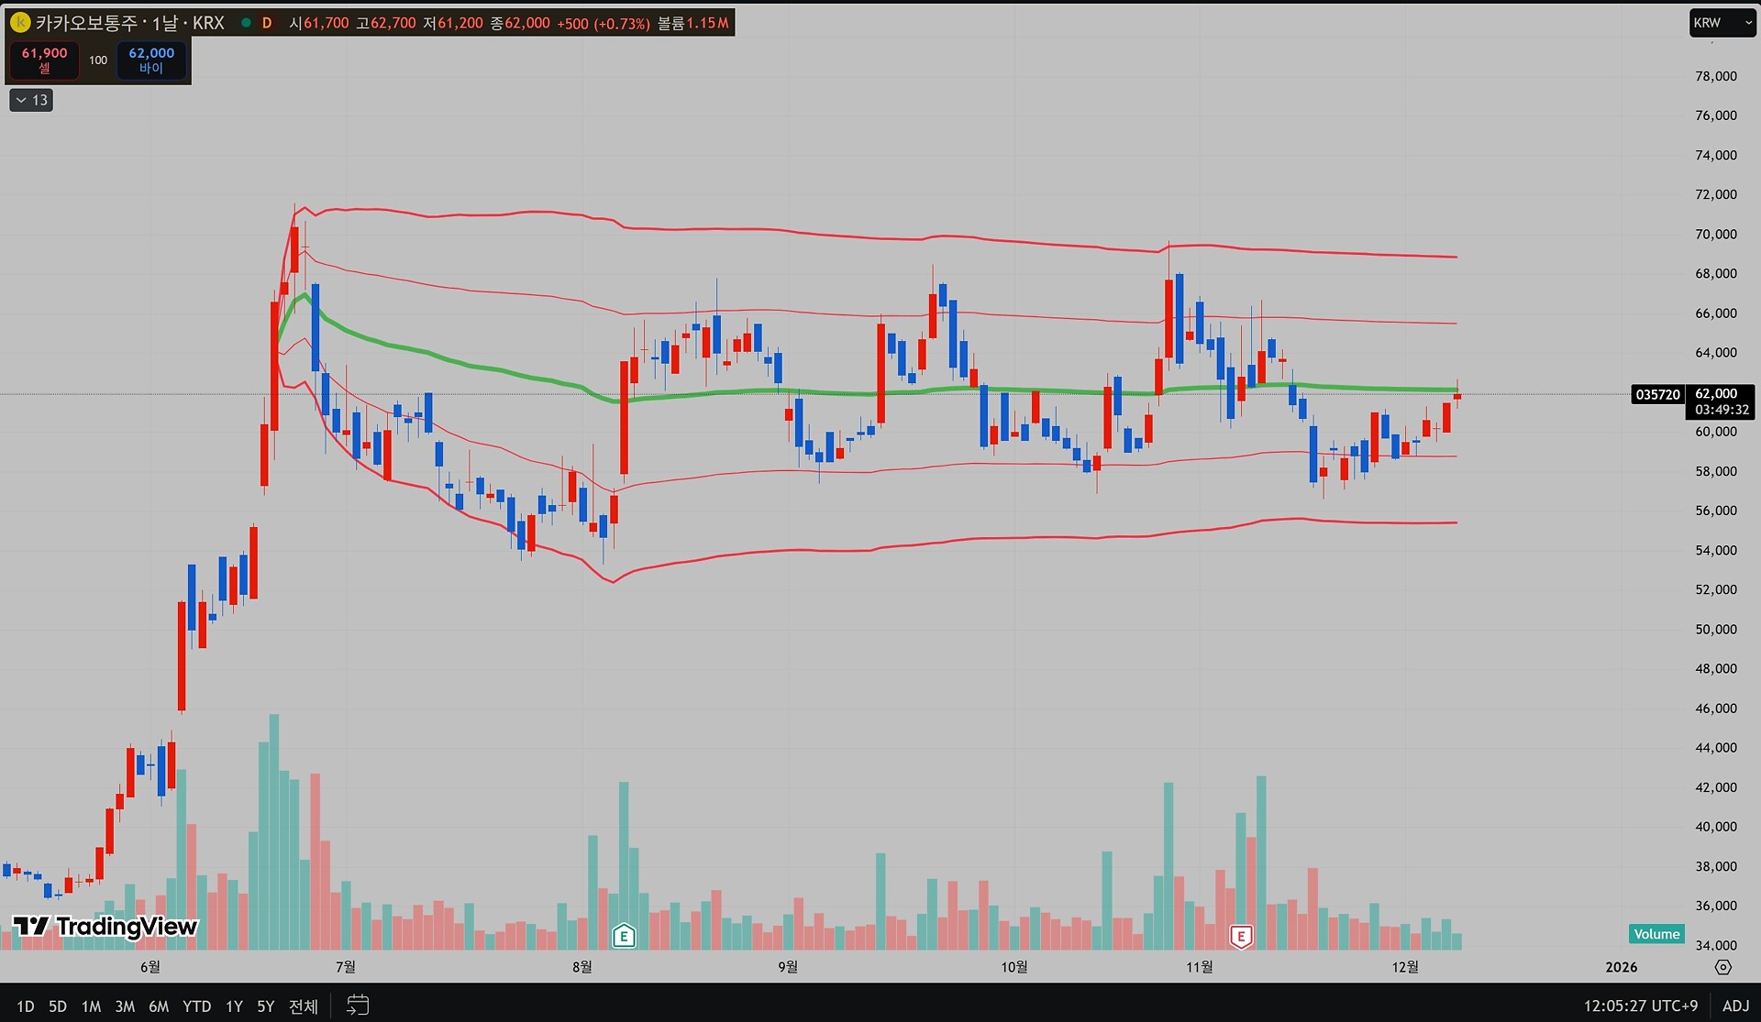Open timezone menu showing 12:05:27 UTC+9
Screen dimensions: 1761x1022
pyautogui.click(x=1640, y=1006)
